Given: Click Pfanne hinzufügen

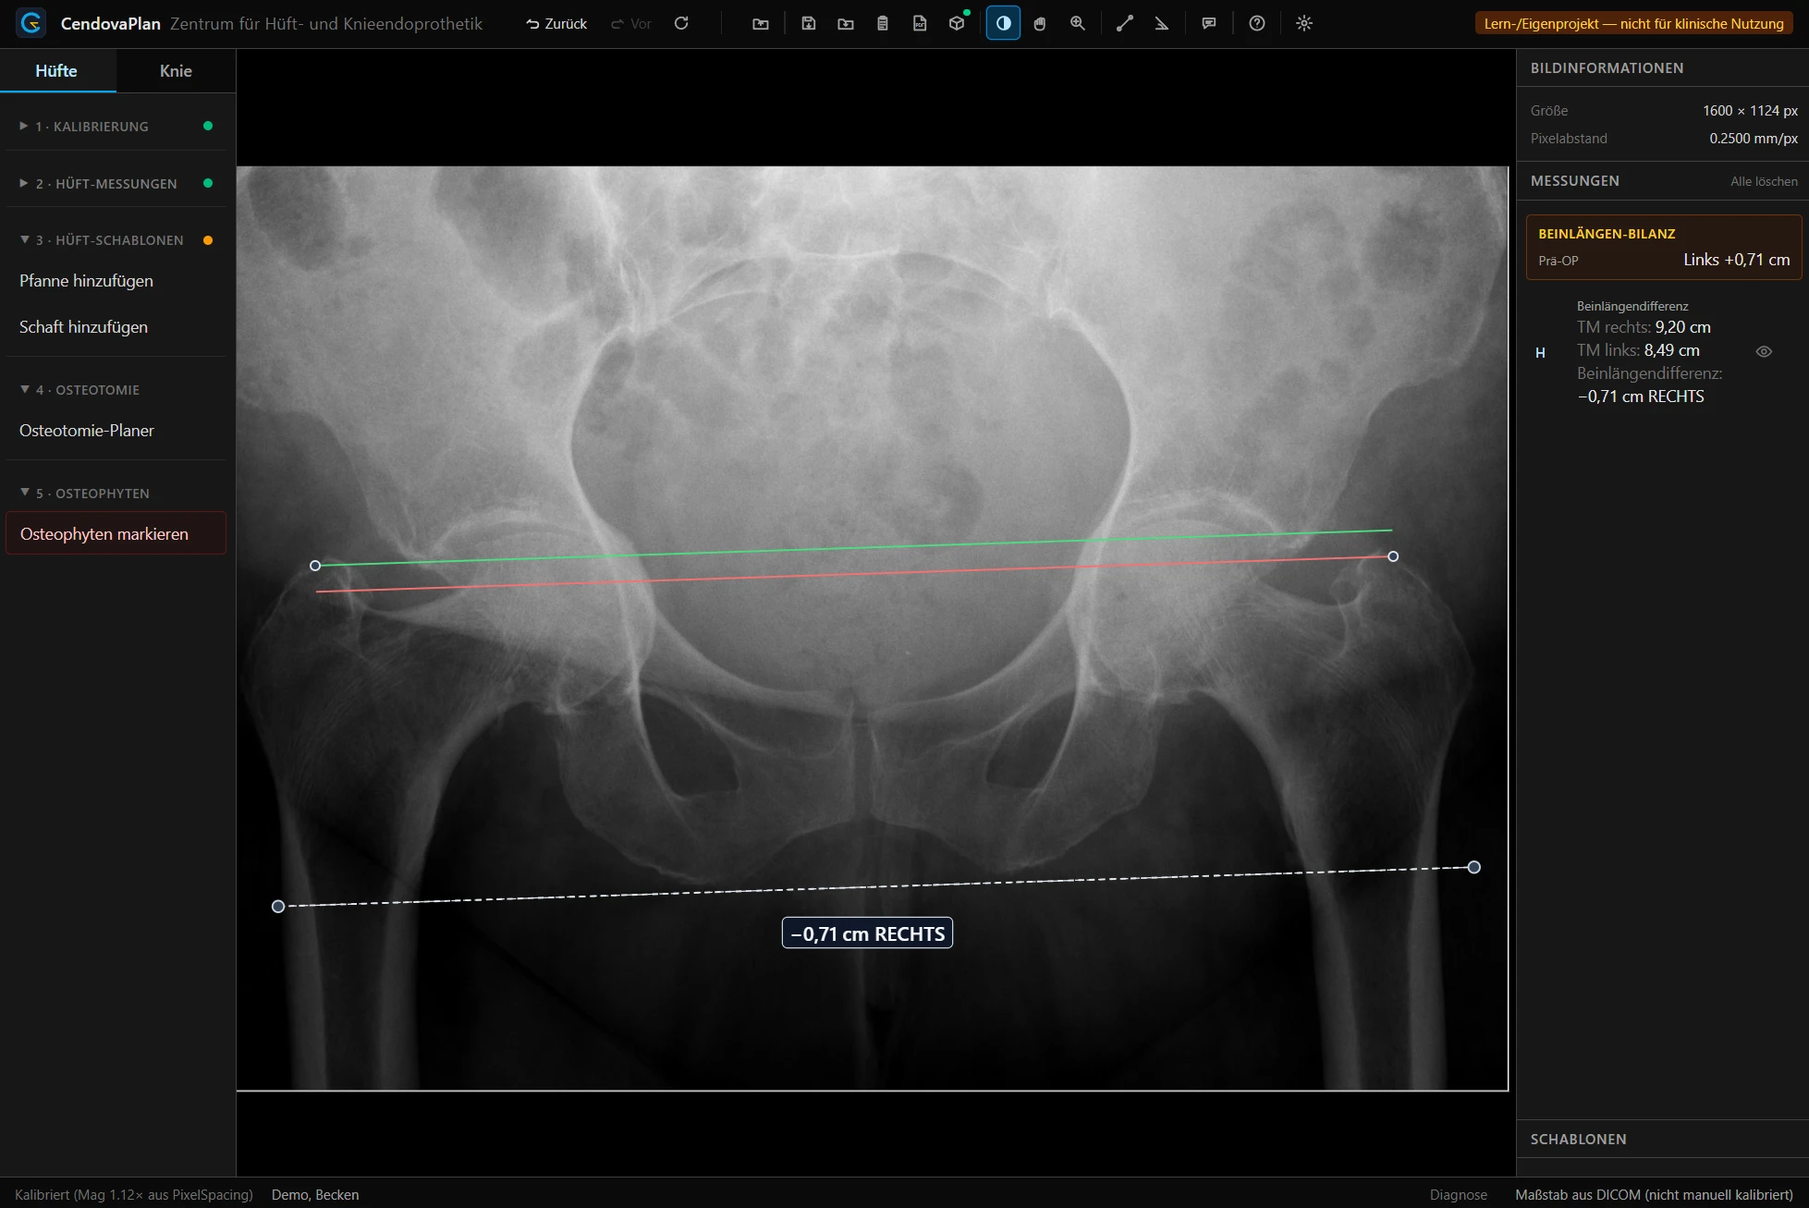Looking at the screenshot, I should pos(87,281).
